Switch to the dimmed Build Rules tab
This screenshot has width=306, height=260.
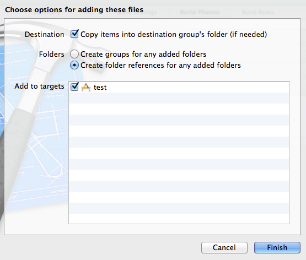[x=258, y=13]
